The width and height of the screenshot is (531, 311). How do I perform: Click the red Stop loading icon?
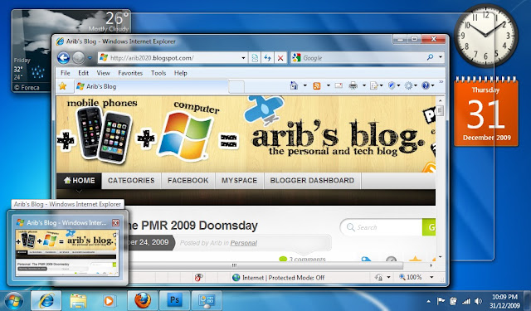tap(280, 58)
